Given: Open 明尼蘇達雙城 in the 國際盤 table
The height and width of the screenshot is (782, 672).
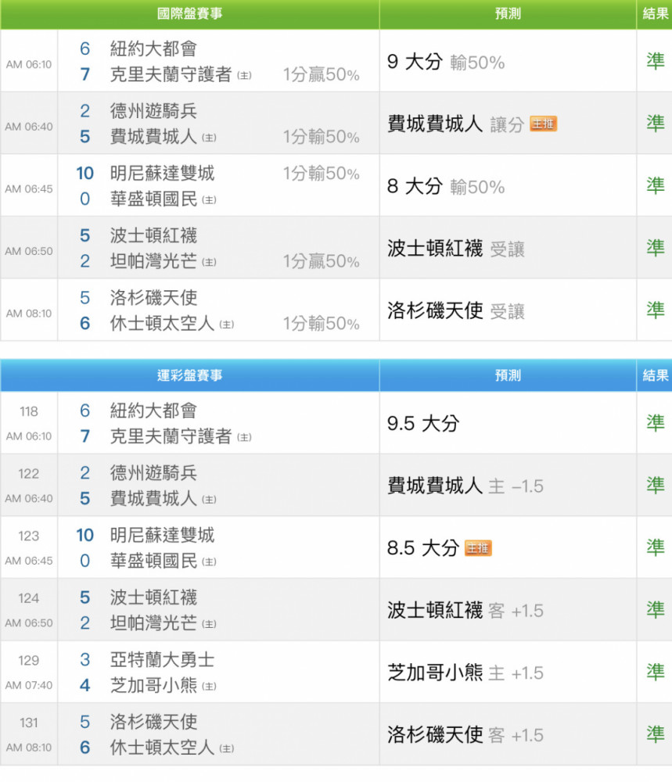Looking at the screenshot, I should 162,173.
